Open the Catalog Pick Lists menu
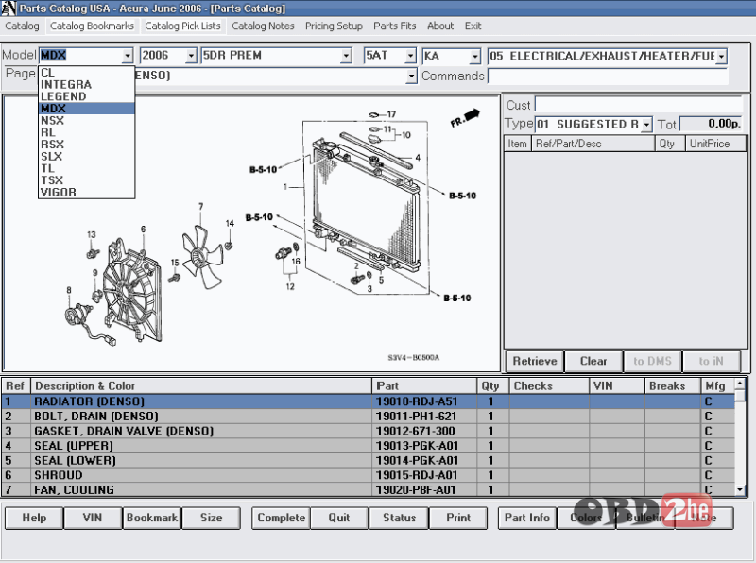The height and width of the screenshot is (563, 756). tap(182, 26)
